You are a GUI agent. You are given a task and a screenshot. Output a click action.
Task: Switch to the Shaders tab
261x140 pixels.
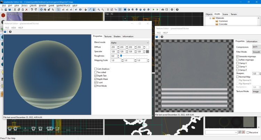pos(117,36)
